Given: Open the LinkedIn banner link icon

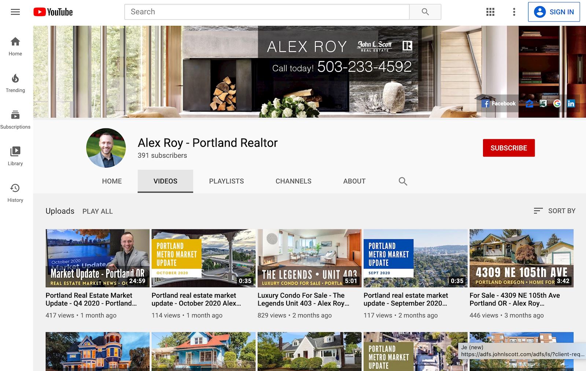Looking at the screenshot, I should pyautogui.click(x=571, y=104).
